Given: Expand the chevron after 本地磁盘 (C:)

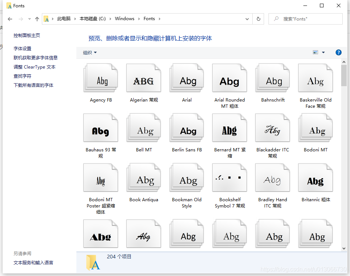Looking at the screenshot, I should (x=110, y=19).
